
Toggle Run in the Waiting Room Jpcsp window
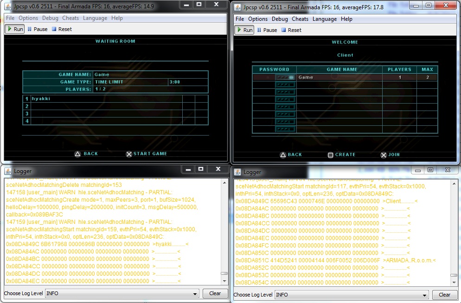click(x=15, y=29)
